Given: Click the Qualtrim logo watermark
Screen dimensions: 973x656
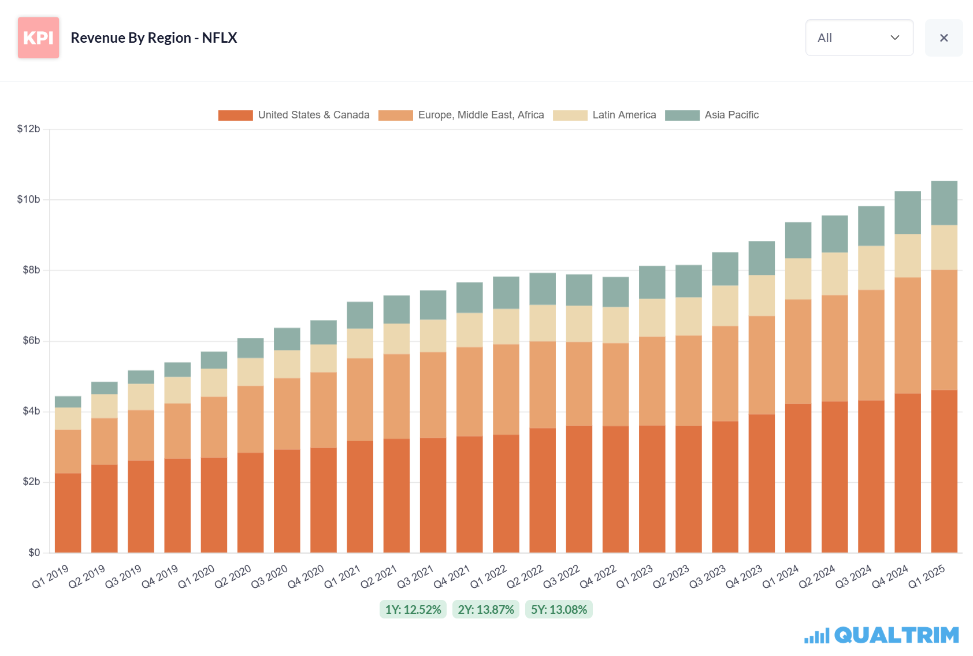Looking at the screenshot, I should pyautogui.click(x=882, y=635).
